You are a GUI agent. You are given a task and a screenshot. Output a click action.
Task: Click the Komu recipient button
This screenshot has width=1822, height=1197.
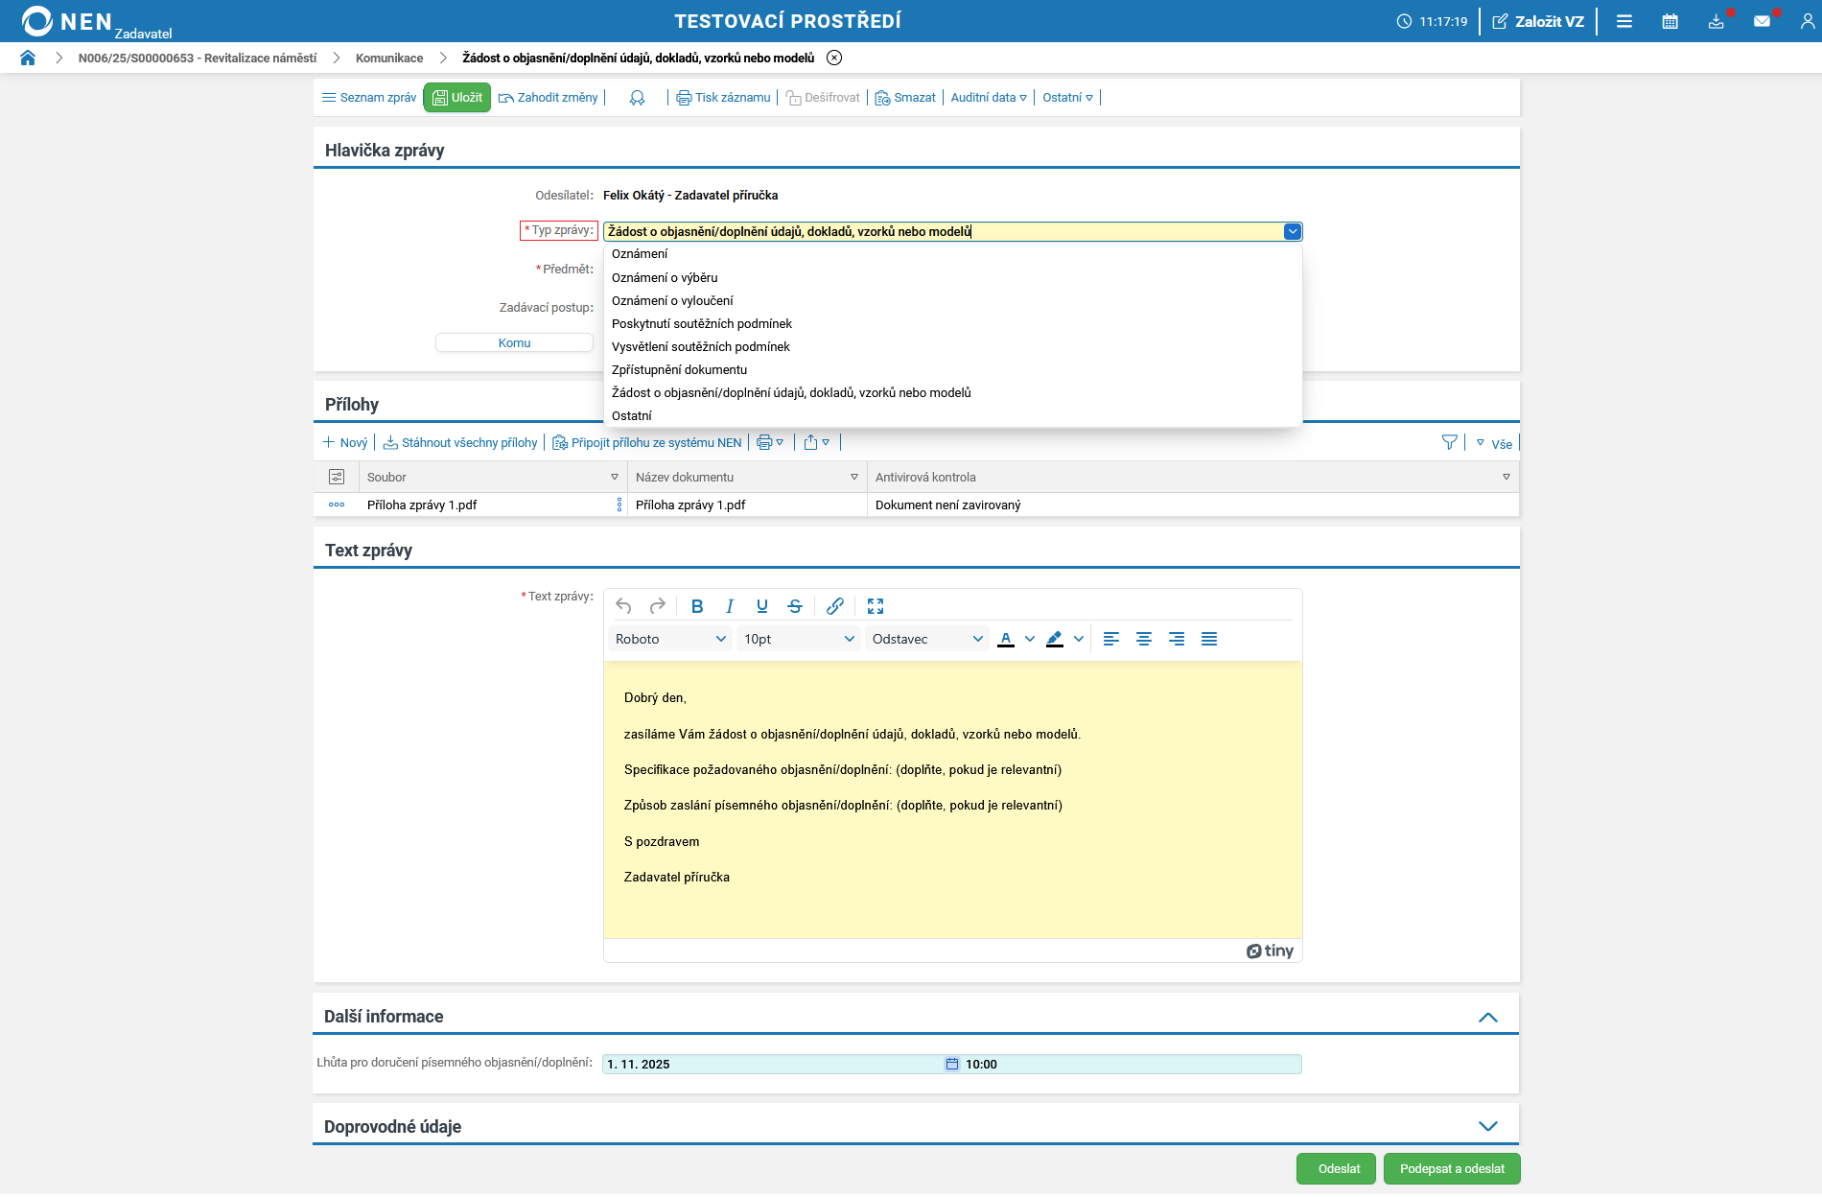point(514,343)
